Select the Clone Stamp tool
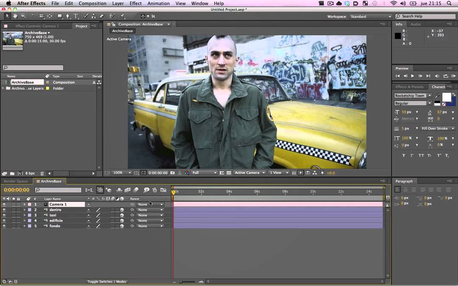Image resolution: width=458 pixels, height=286 pixels. pos(93,16)
